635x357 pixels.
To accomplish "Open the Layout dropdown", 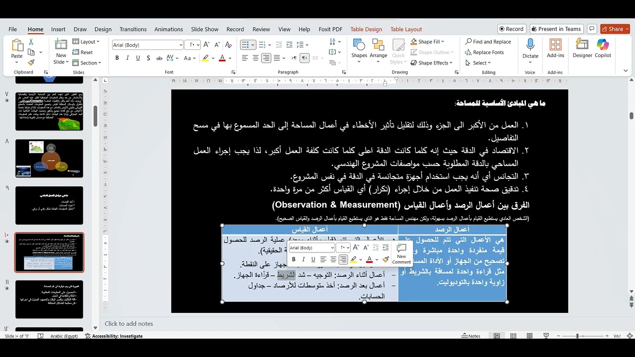I will coord(86,42).
